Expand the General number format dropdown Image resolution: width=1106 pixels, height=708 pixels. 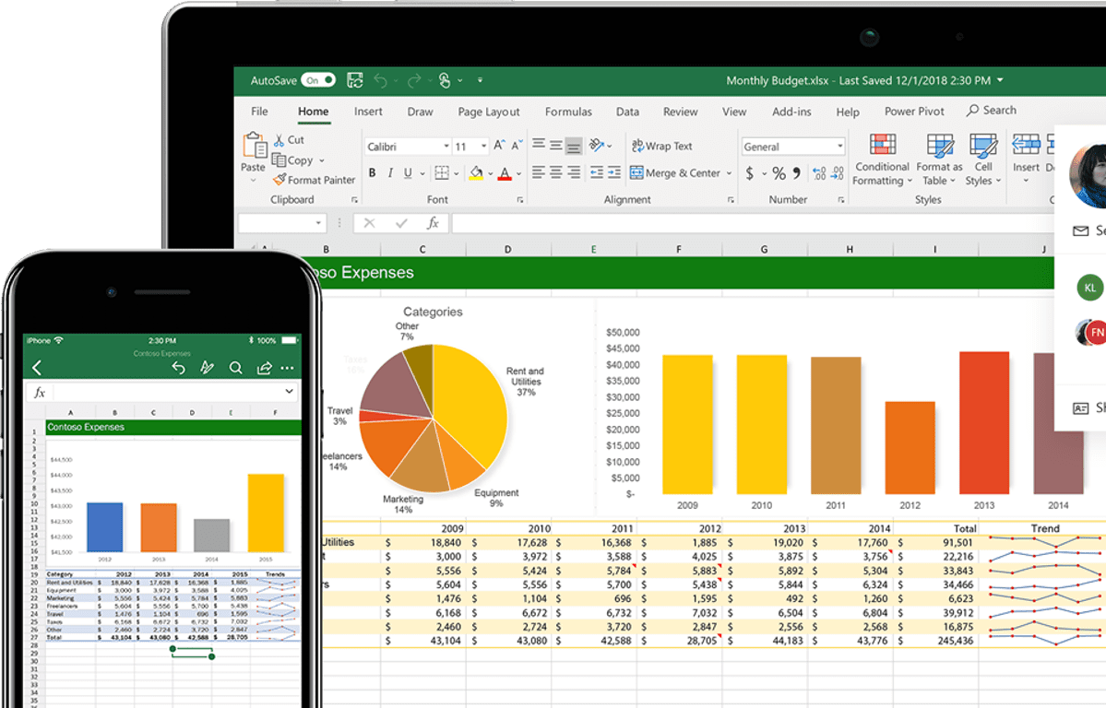[839, 147]
